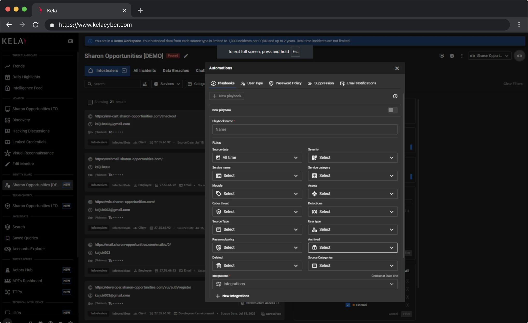Switch to the Password Policy tab

[x=285, y=83]
